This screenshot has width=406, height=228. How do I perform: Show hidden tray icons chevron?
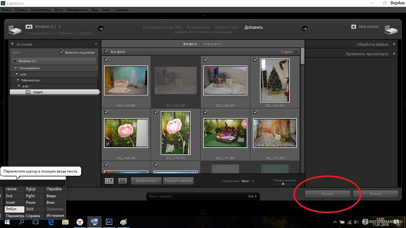(x=335, y=222)
